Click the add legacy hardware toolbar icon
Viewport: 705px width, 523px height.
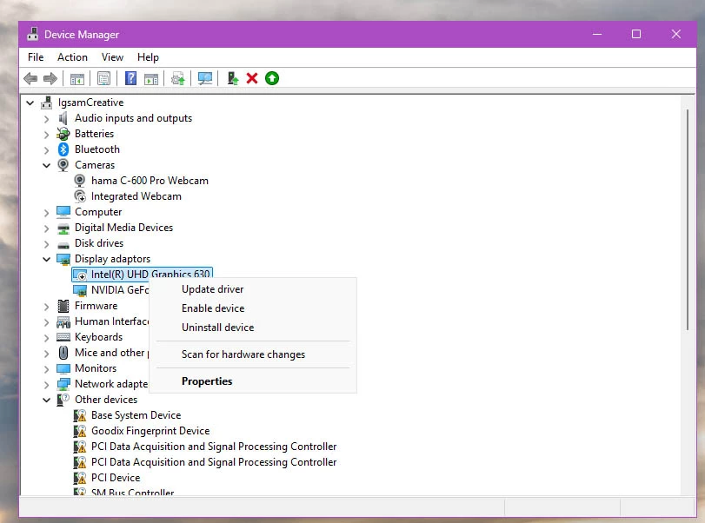[232, 79]
